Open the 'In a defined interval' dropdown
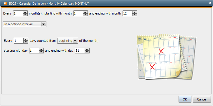This screenshot has height=106, width=213. click(x=25, y=24)
